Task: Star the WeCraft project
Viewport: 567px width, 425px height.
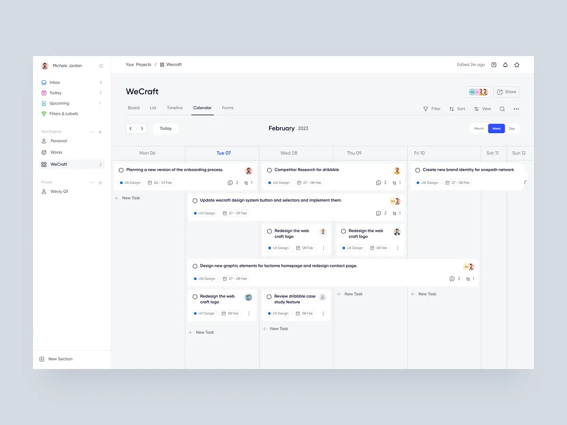Action: click(516, 65)
